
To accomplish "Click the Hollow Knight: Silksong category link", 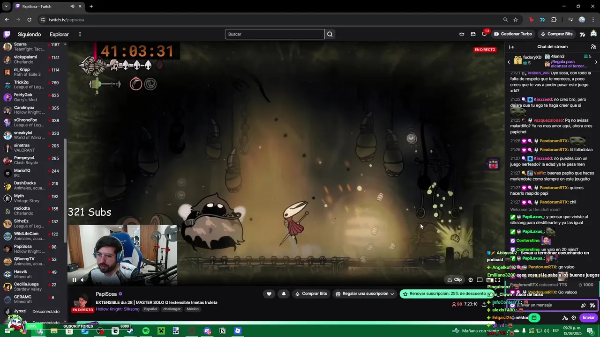I will pyautogui.click(x=118, y=309).
